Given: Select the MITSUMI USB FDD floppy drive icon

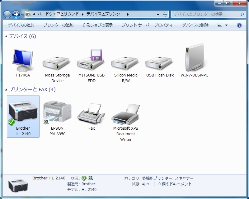Looking at the screenshot, I should (x=90, y=60).
